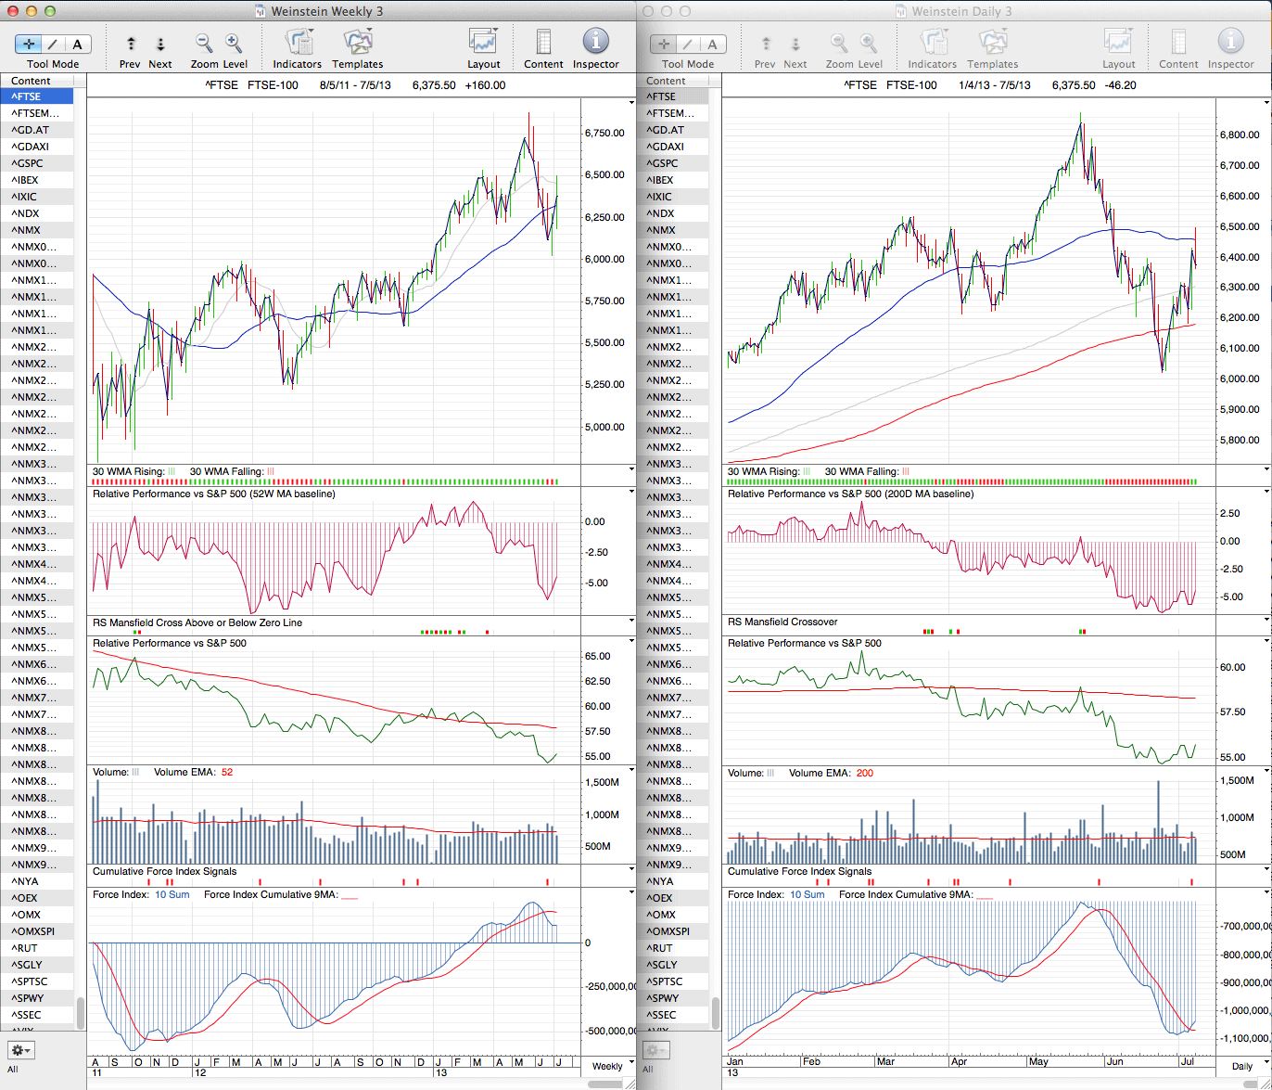Open Indicators menu in Weinstein Weekly toolbar
The height and width of the screenshot is (1090, 1272).
pos(298,43)
